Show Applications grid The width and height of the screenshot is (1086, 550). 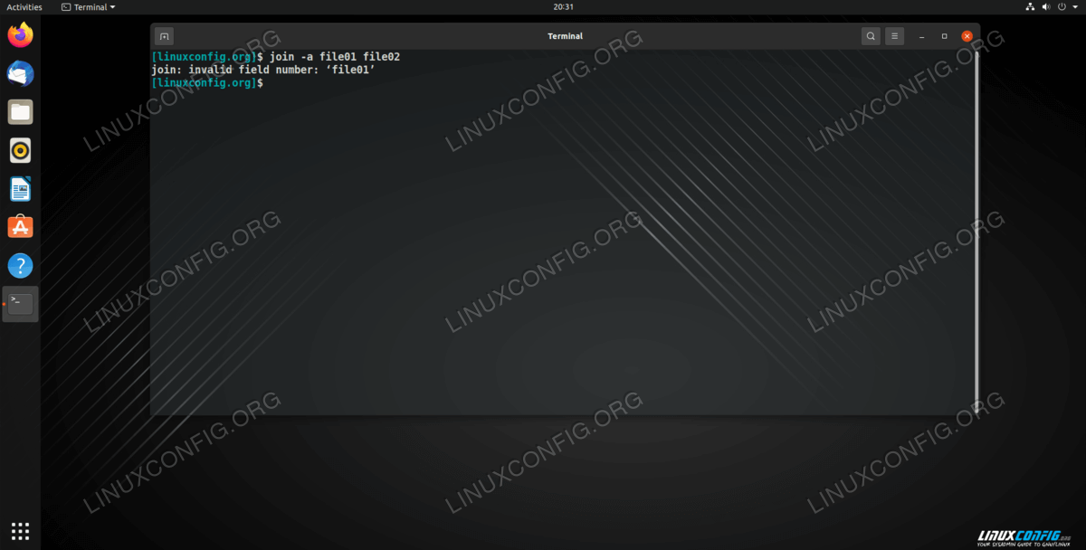coord(20,531)
